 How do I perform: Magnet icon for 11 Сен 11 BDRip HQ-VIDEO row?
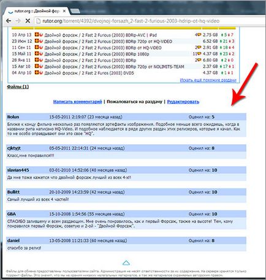[41, 47]
